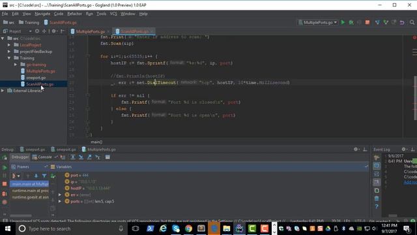This screenshot has width=417, height=235.
Task: Open Evaluate Expression calculator icon
Action: (x=108, y=157)
